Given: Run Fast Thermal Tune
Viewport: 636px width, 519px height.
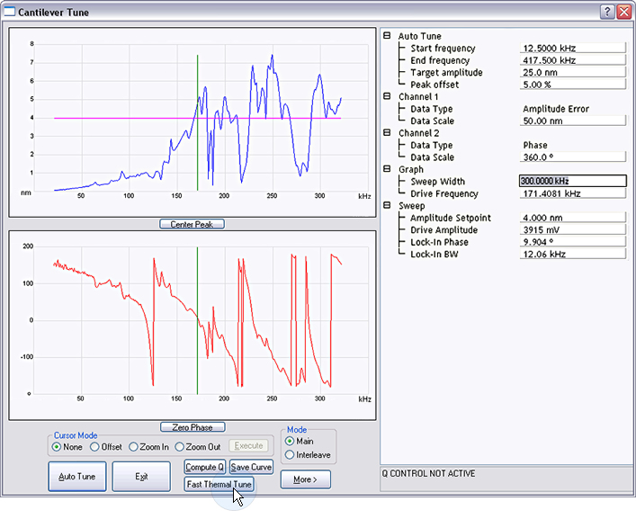Looking at the screenshot, I should [x=219, y=485].
